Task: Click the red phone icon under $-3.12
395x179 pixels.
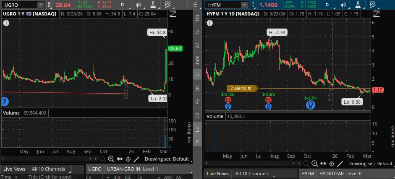Action: tap(228, 100)
